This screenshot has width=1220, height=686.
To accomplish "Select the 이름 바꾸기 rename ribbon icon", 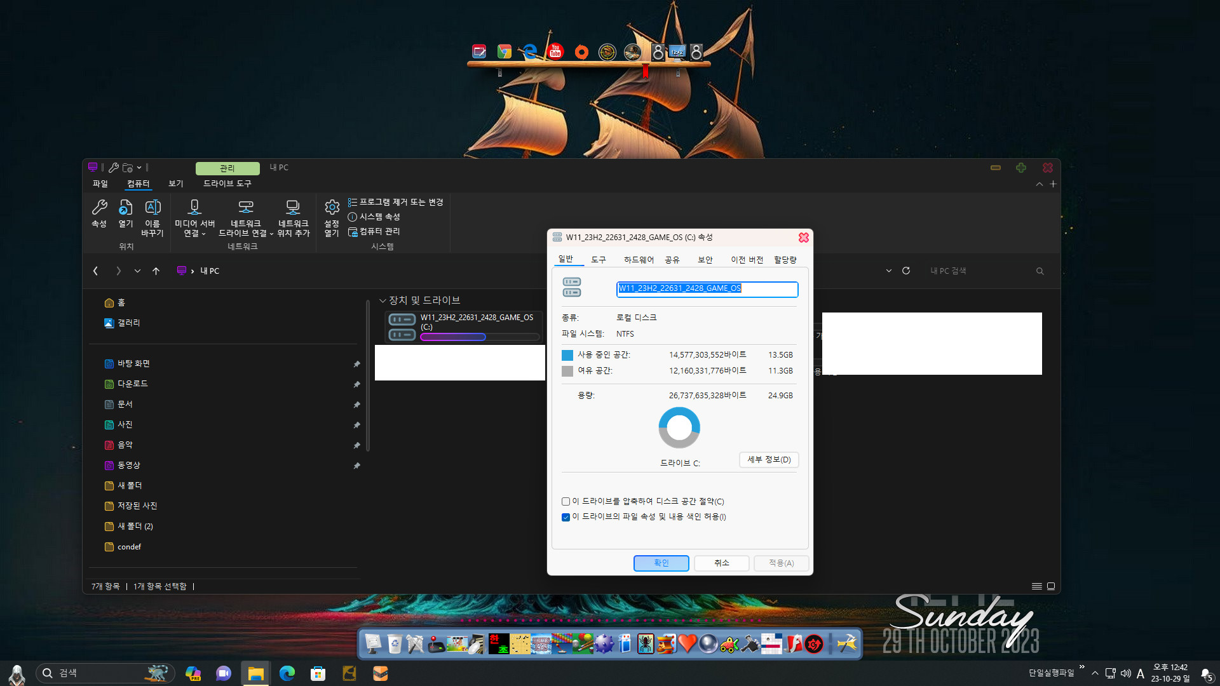I will (152, 218).
